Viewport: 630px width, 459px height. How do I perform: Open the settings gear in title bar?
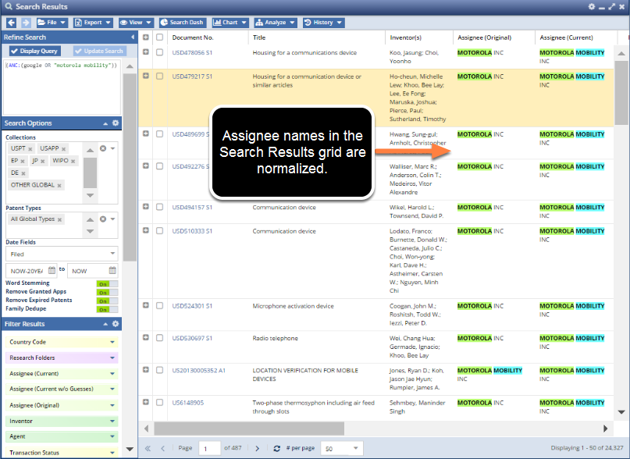(592, 6)
